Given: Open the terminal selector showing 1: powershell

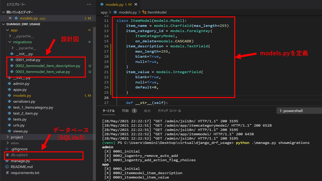Looking at the screenshot, I should click(x=299, y=111).
